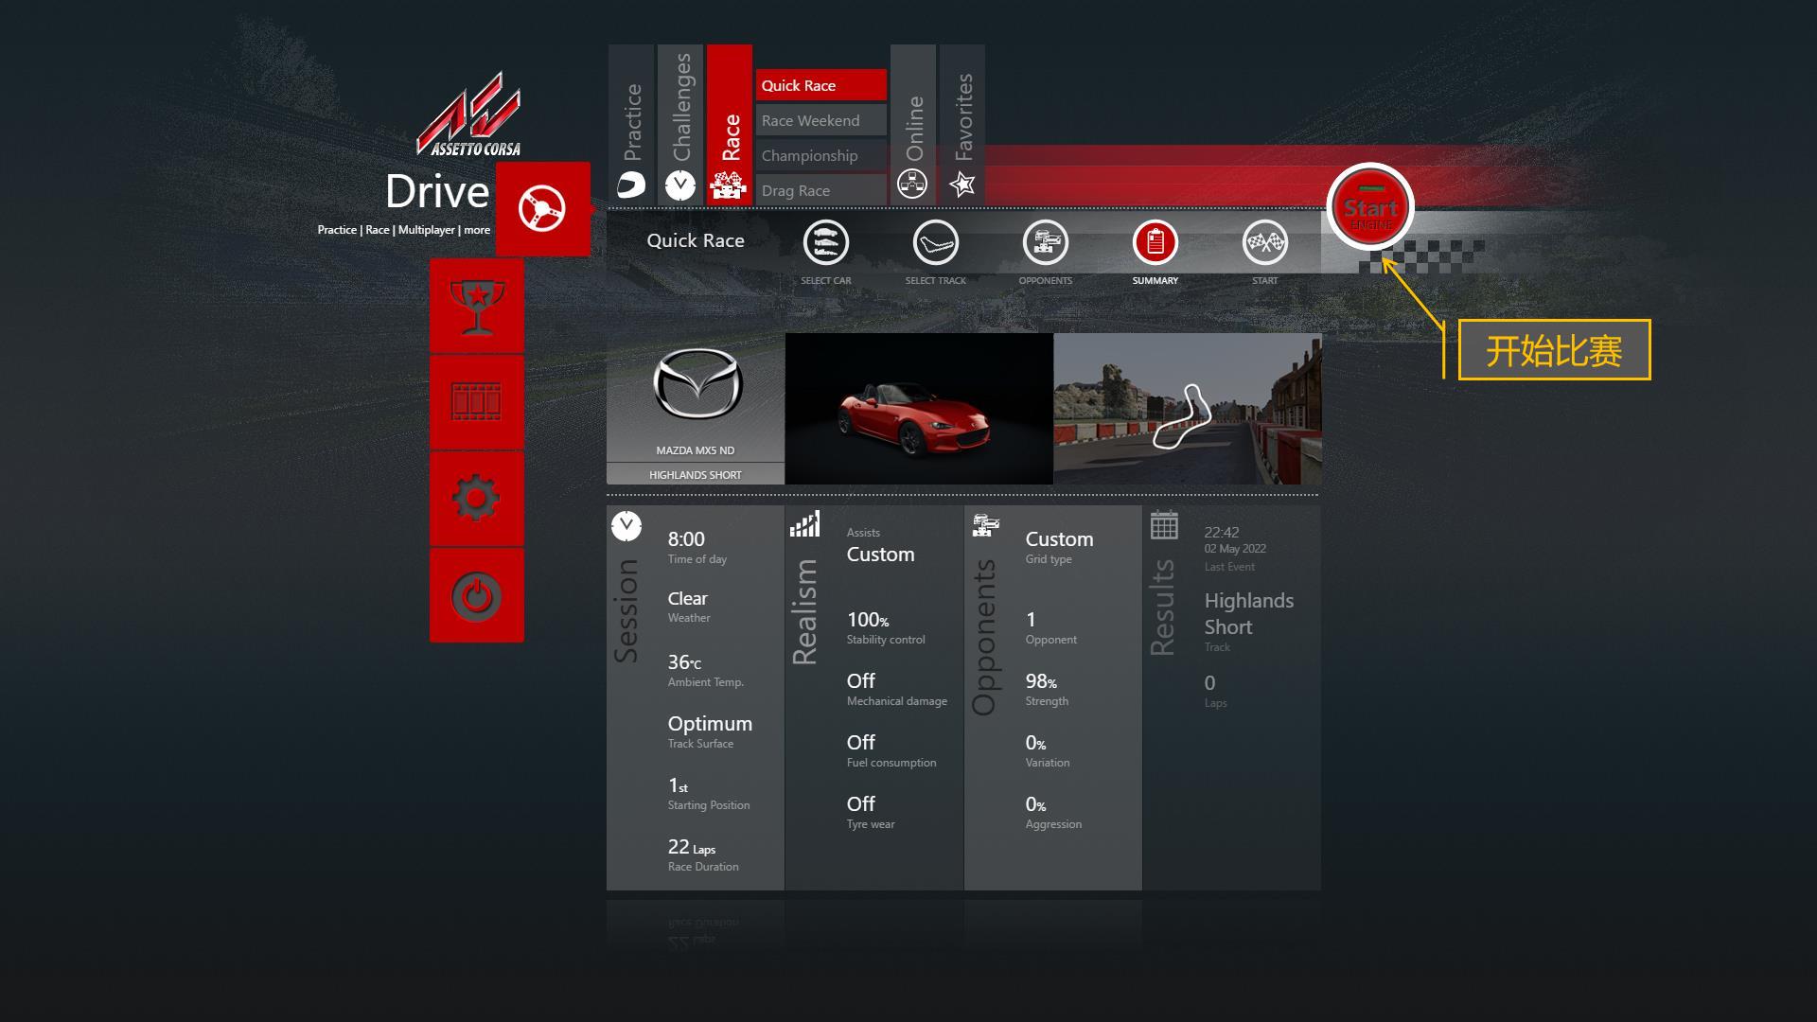Viewport: 1817px width, 1022px height.
Task: Click the Opponents panel cars icon
Action: point(985,525)
